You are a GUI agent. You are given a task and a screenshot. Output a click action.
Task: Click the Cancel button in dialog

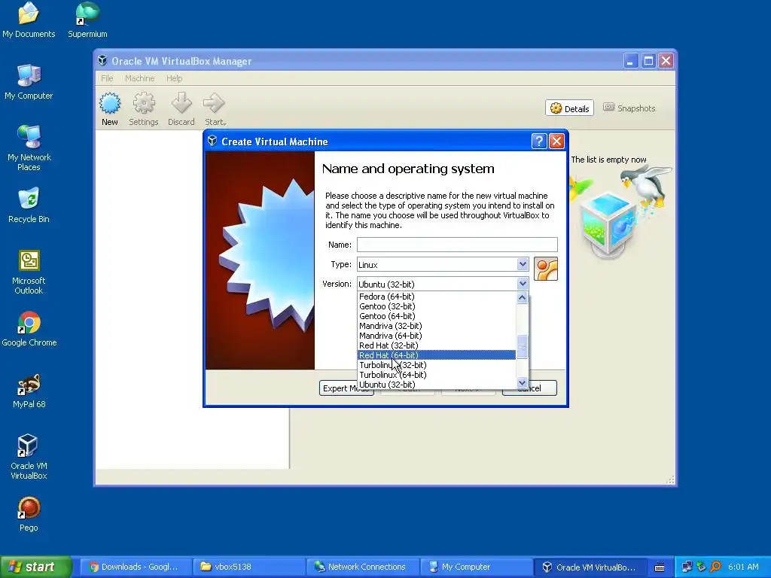click(529, 388)
